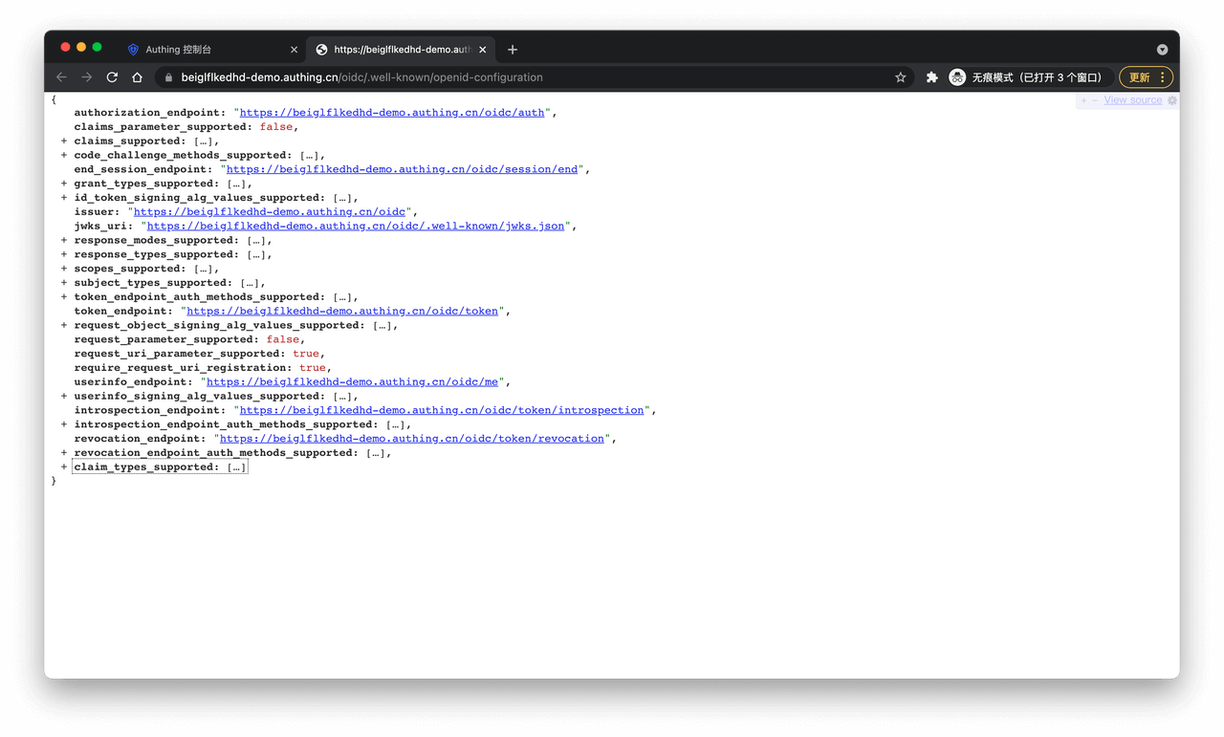
Task: Click the incognito mode indicator icon
Action: [x=957, y=77]
